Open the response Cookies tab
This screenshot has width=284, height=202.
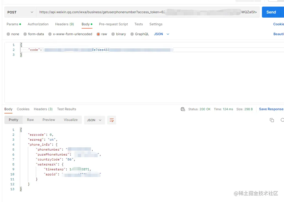click(23, 109)
